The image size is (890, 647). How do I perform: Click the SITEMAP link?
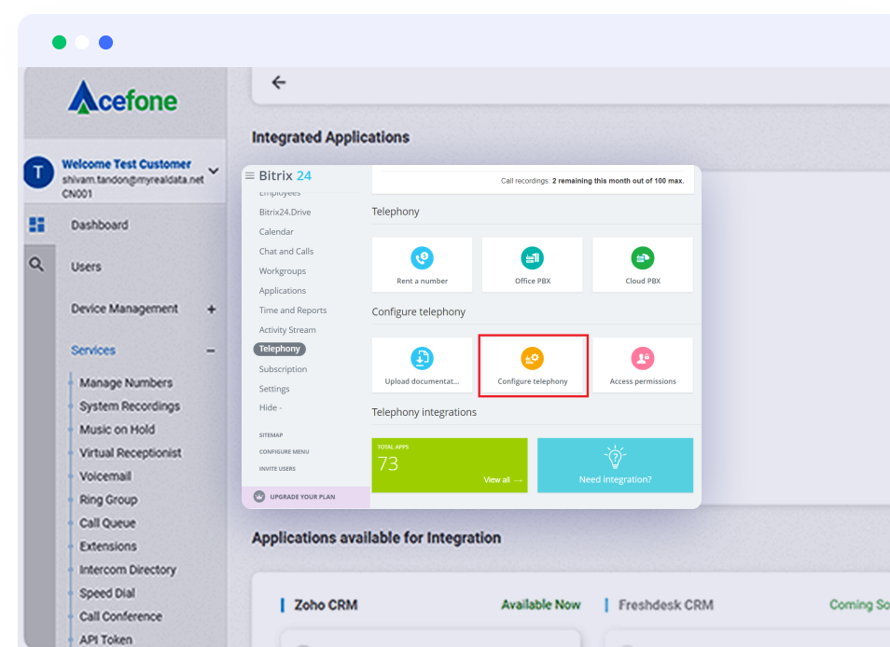(x=271, y=435)
